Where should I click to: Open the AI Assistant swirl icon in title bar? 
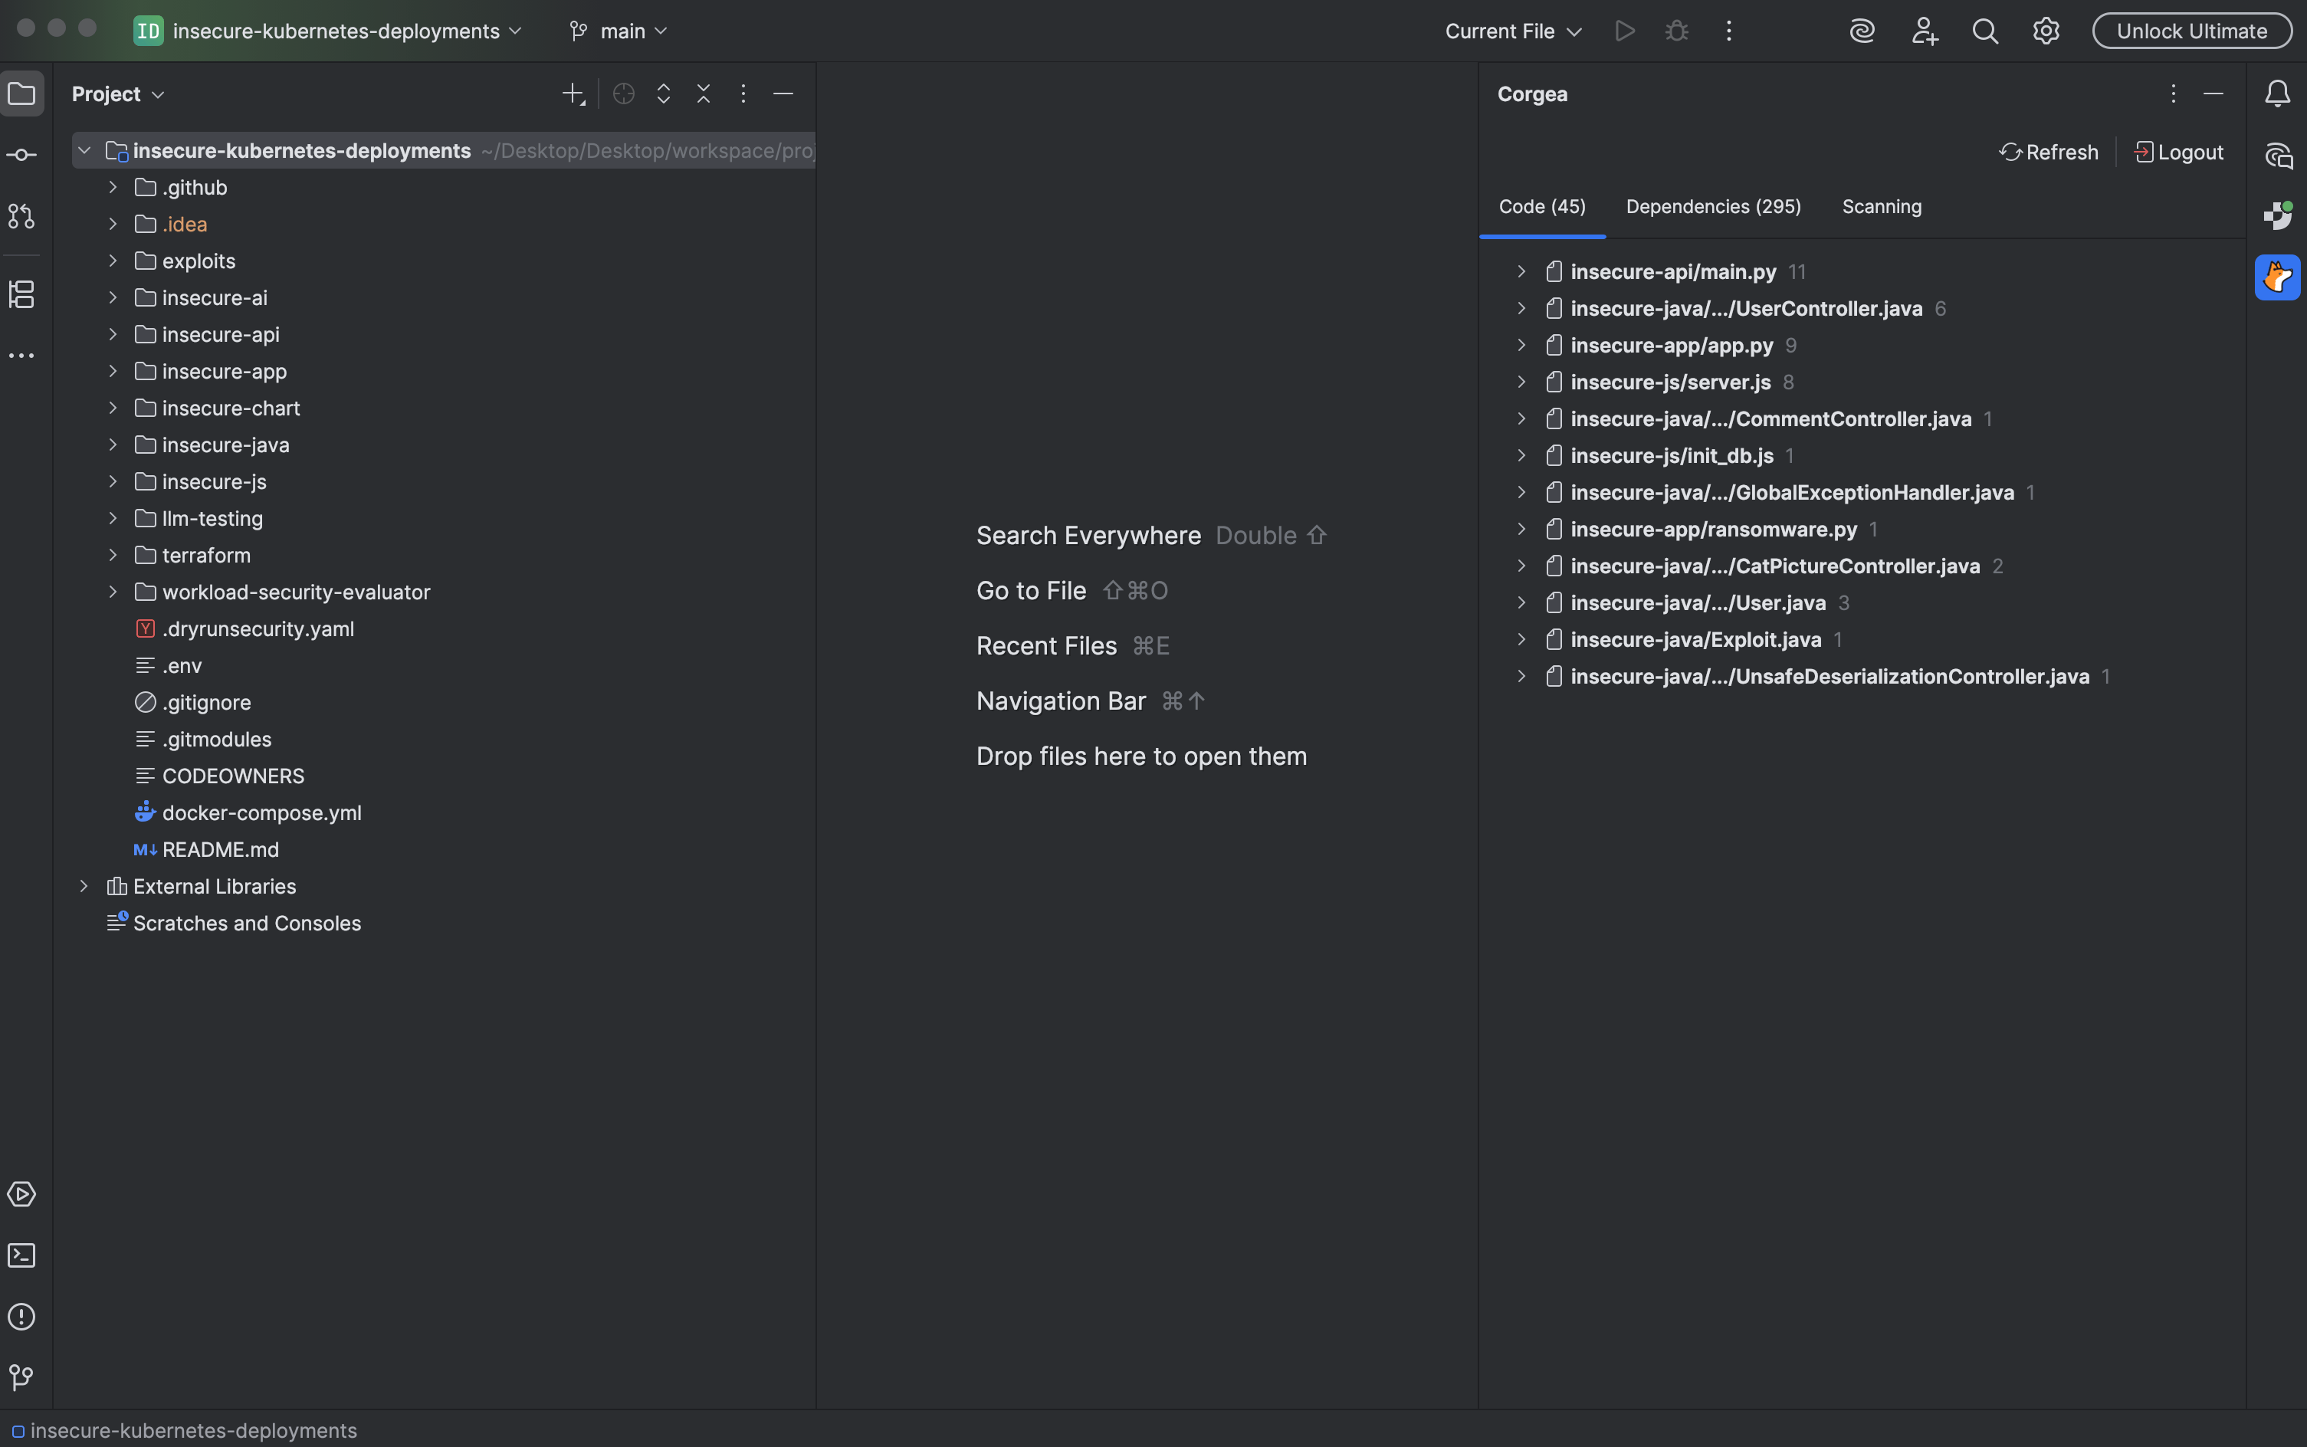point(1862,31)
